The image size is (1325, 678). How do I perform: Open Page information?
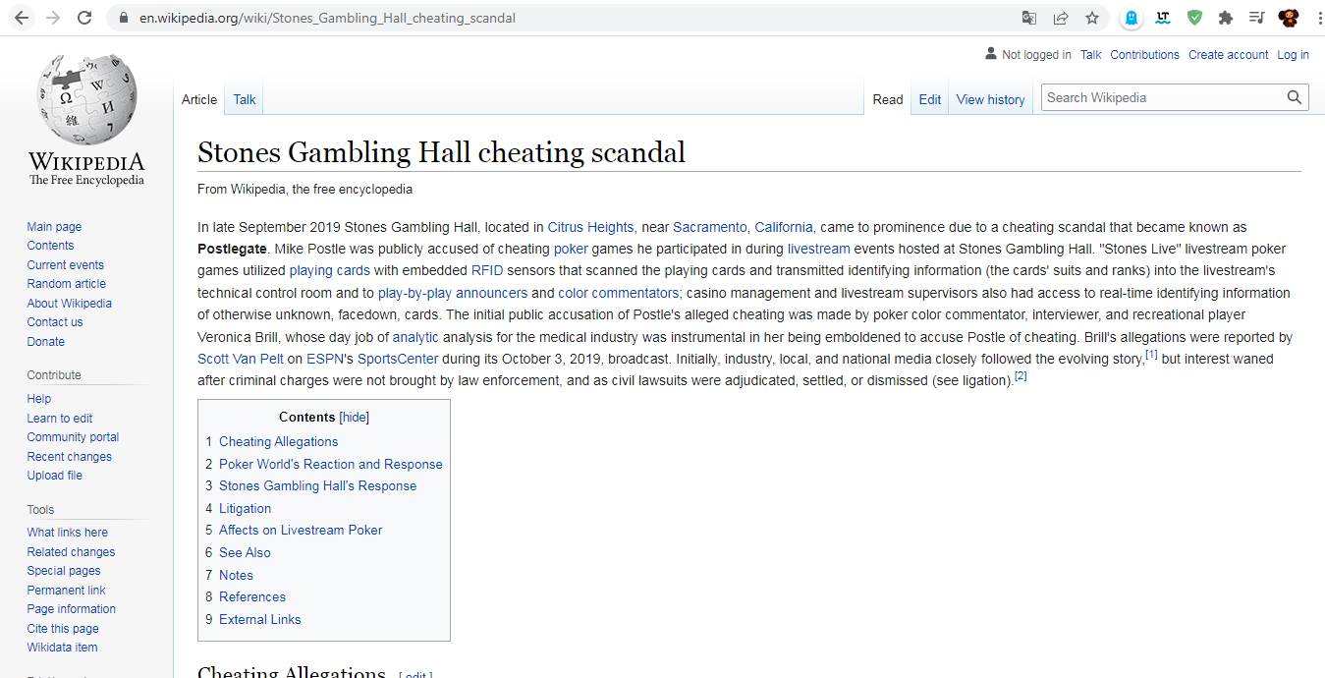pos(72,609)
